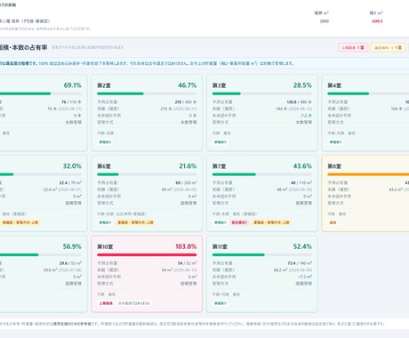Viewport: 409px width, 338px height.
Task: Click the yellow 1室 warning badge
Action: coord(388,47)
